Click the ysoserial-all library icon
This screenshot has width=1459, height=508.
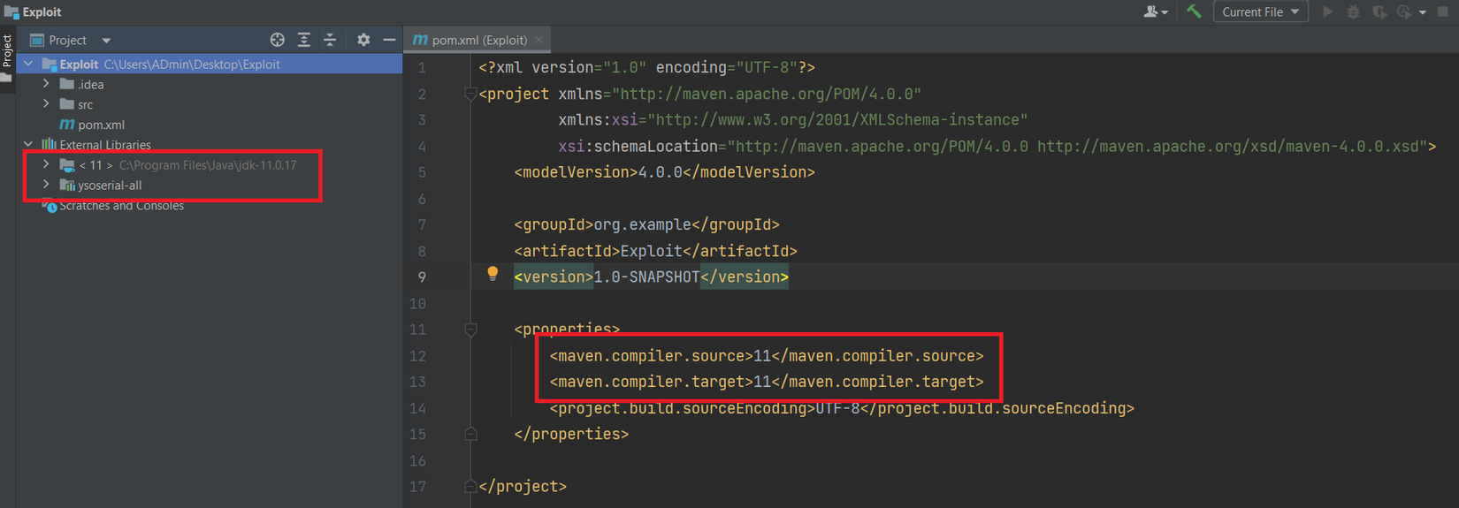pyautogui.click(x=67, y=186)
